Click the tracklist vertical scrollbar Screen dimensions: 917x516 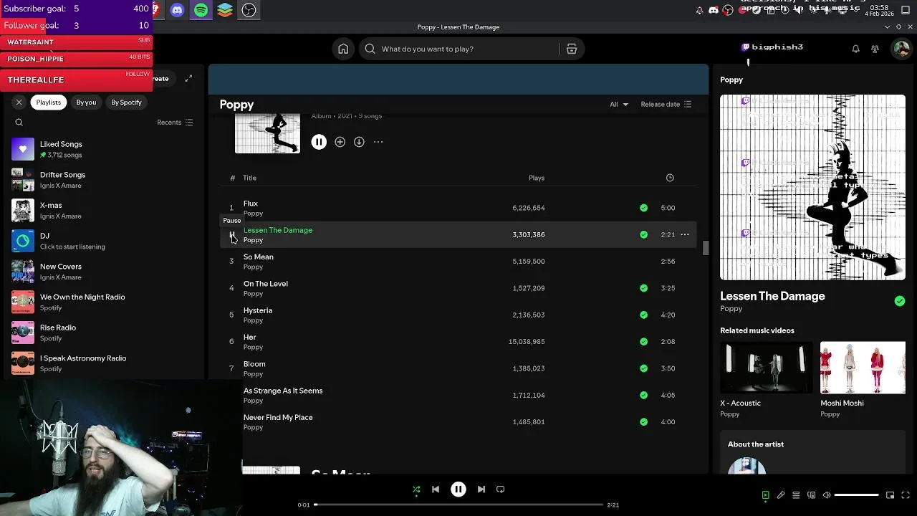pyautogui.click(x=705, y=248)
